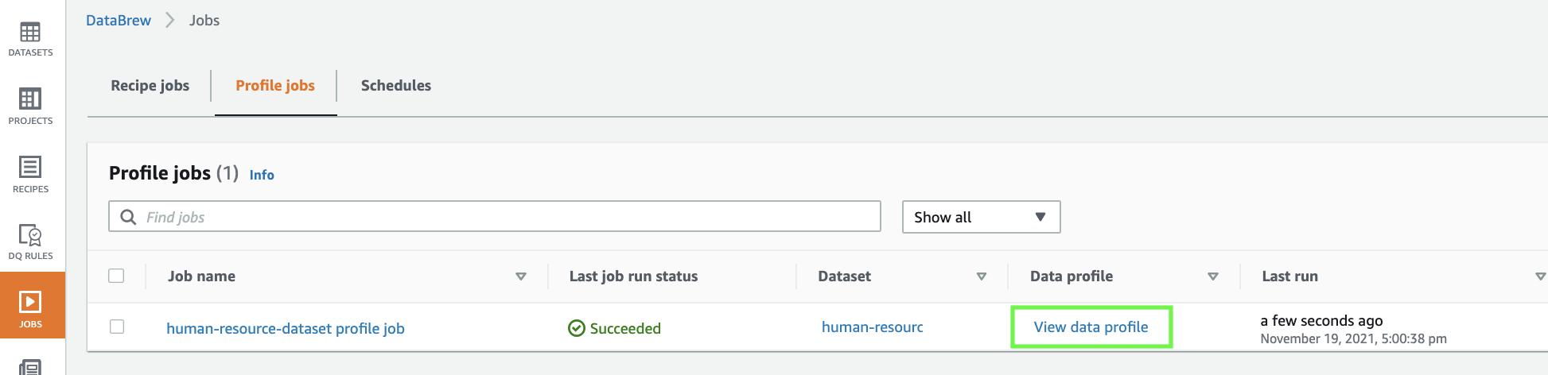Click the Dataset column sort arrow
The height and width of the screenshot is (375, 1548).
(x=982, y=276)
